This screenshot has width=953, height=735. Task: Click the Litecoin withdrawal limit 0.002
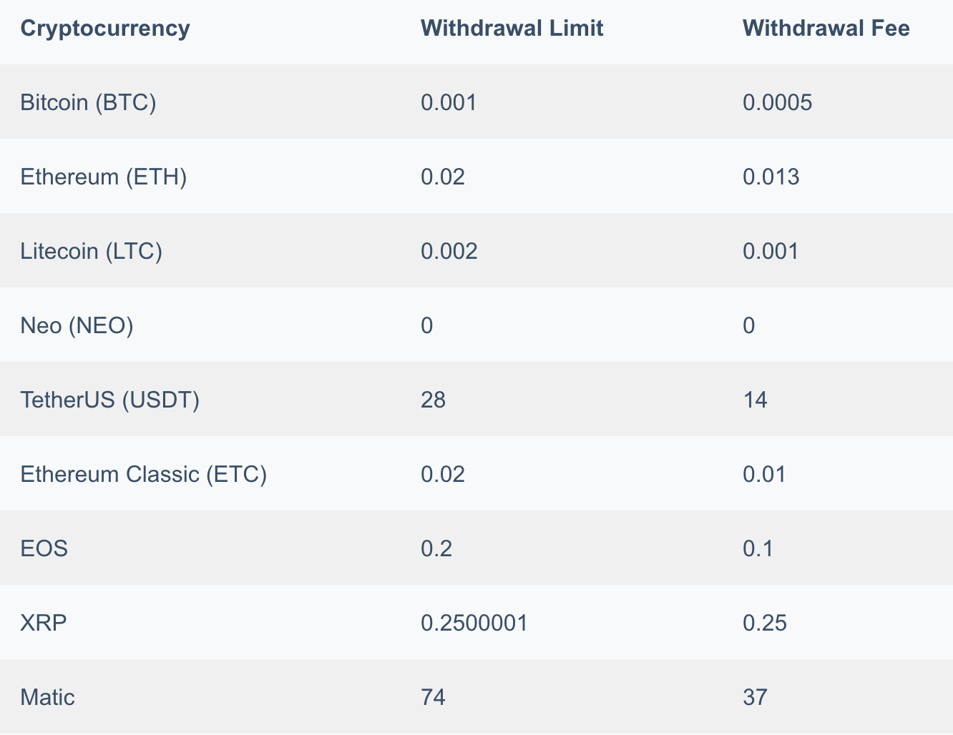[x=449, y=252]
